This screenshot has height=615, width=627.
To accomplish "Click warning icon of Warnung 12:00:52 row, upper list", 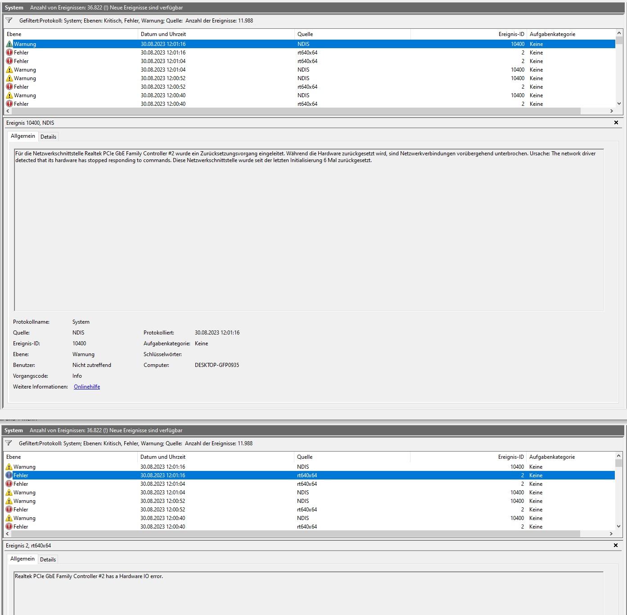I will pos(9,78).
